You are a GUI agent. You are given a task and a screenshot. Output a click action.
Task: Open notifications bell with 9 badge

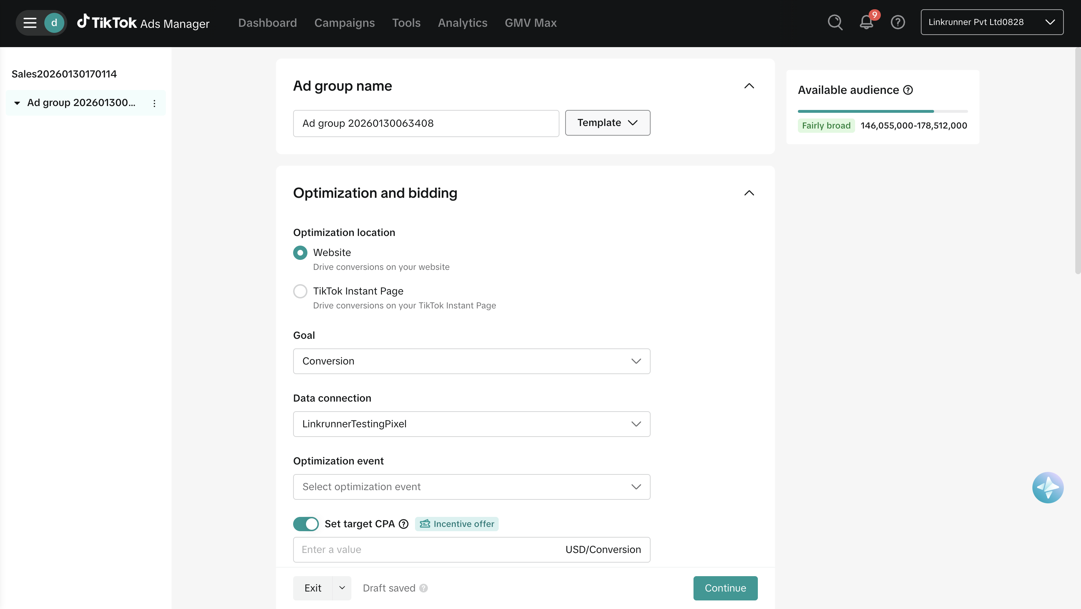coord(867,22)
